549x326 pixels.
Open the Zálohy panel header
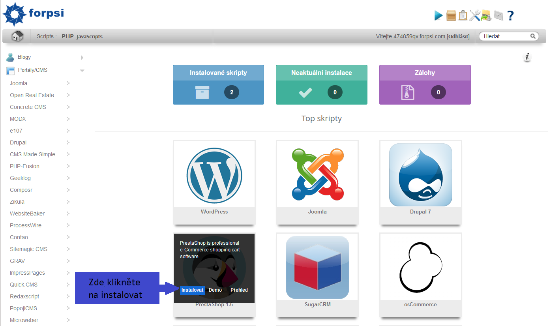pos(425,73)
